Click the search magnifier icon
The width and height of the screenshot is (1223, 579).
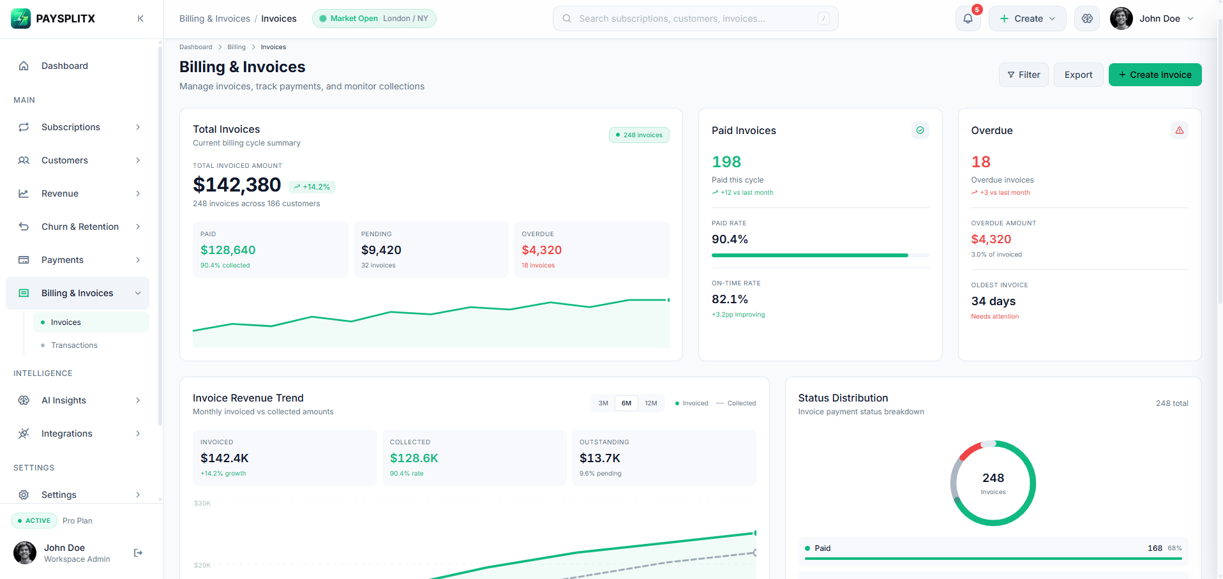point(567,19)
